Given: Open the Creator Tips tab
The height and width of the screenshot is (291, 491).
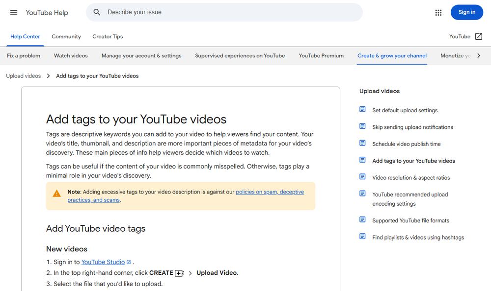Looking at the screenshot, I should (108, 37).
